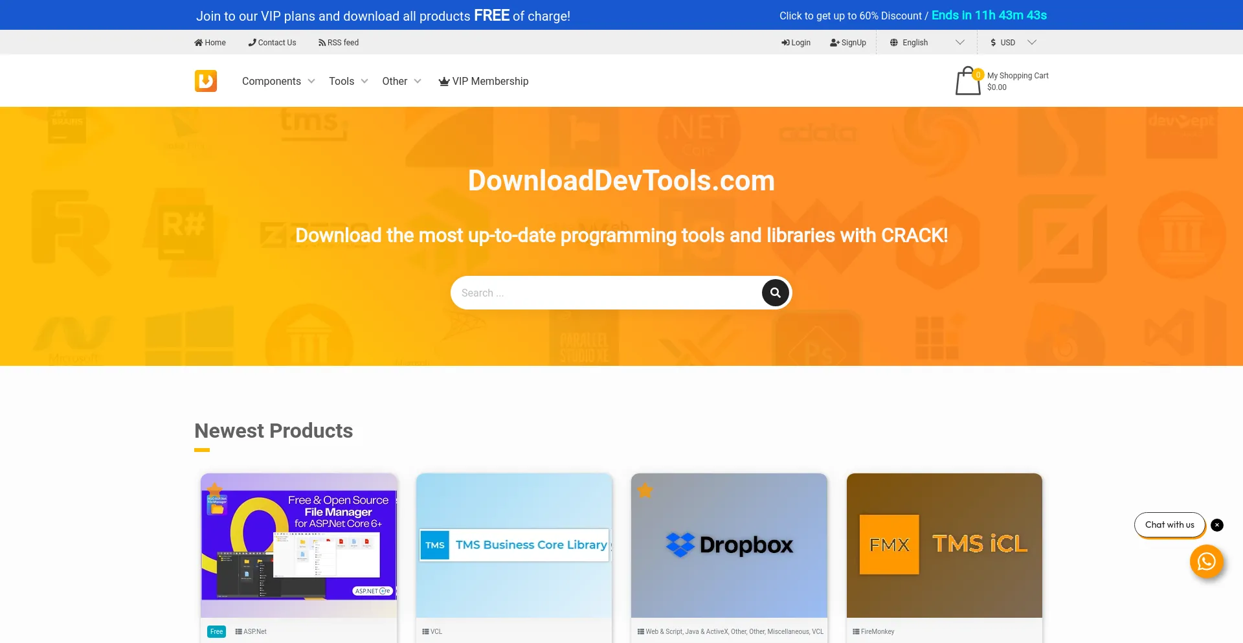
Task: Click the Free badge on first product
Action: point(216,631)
